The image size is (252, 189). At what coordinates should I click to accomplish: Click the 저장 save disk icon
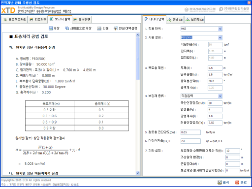pos(51,29)
